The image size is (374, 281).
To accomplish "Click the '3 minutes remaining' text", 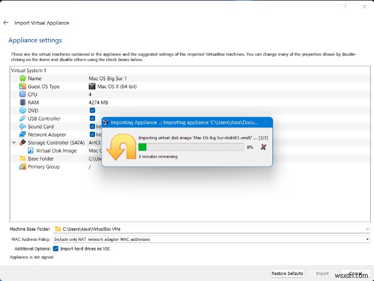I will (x=158, y=156).
